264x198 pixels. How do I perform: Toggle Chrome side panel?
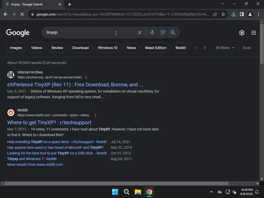tap(242, 14)
